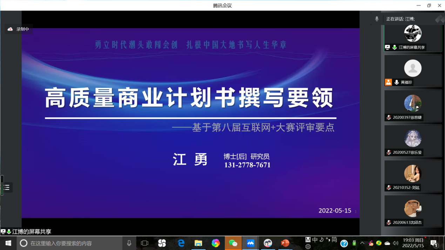Click muted mic icon for 20200527徐乐莹
The image size is (445, 250).
tap(389, 152)
